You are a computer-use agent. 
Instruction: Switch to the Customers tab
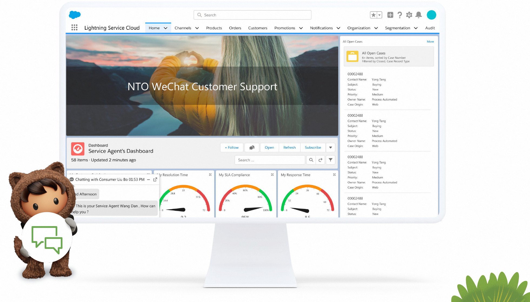point(257,28)
